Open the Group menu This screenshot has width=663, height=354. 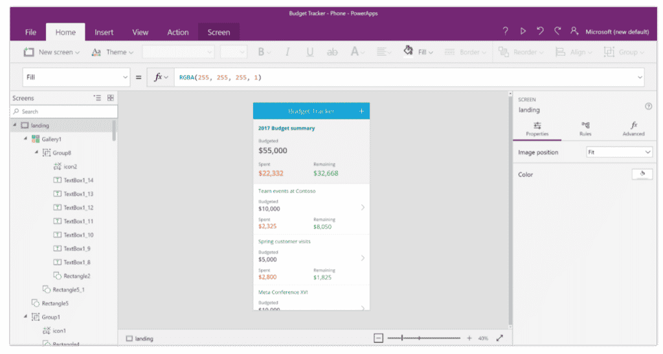click(x=624, y=52)
